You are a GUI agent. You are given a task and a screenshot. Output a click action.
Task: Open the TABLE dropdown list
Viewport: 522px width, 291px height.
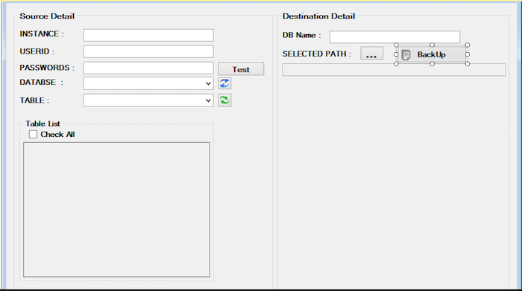tap(208, 100)
